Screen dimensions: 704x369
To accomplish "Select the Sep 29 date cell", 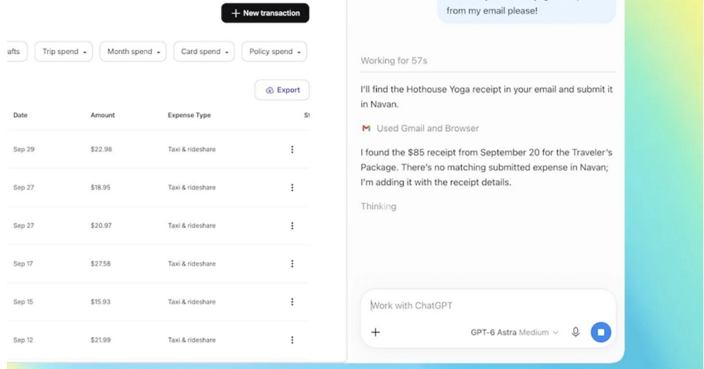I will [24, 149].
